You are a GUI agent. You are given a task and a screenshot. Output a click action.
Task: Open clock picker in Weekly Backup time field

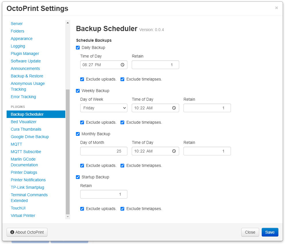coord(174,108)
